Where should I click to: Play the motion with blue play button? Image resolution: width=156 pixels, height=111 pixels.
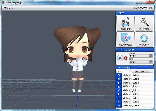120,58
